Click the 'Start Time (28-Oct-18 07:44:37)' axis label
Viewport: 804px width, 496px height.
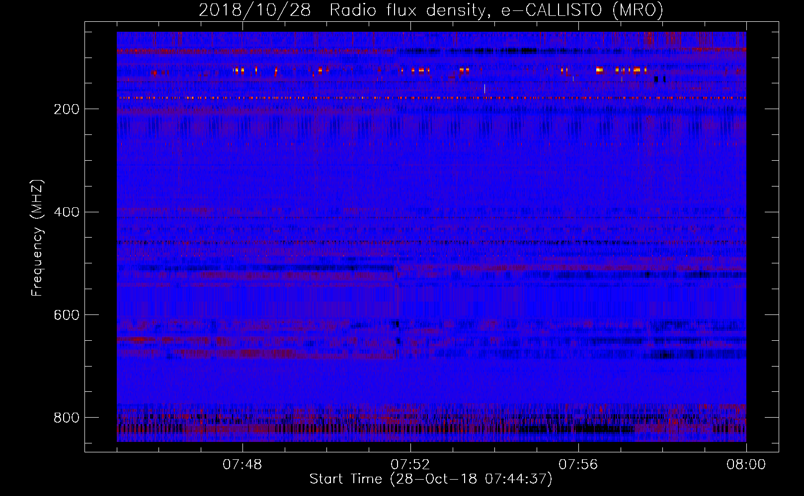(431, 479)
